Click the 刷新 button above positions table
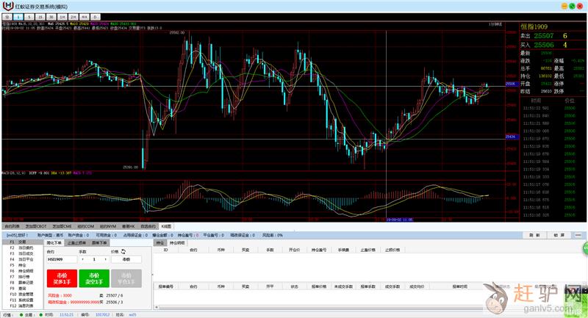 pyautogui.click(x=537, y=235)
